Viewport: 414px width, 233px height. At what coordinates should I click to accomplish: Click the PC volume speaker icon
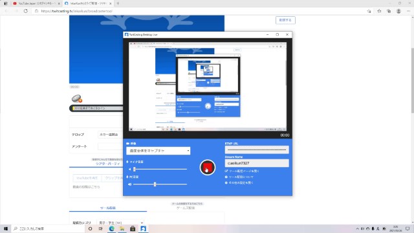tap(129, 184)
